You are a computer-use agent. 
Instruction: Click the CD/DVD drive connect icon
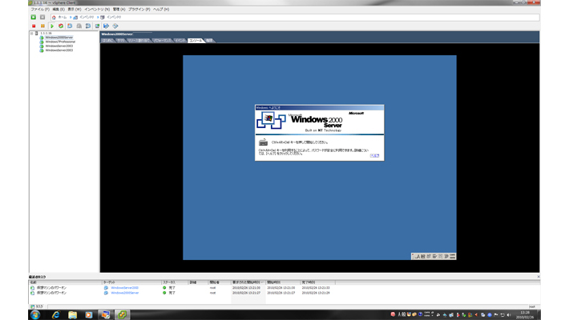pyautogui.click(x=115, y=26)
